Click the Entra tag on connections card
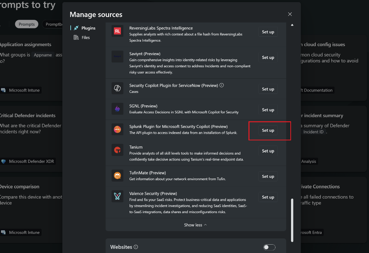The width and height of the screenshot is (369, 253). coord(312,232)
